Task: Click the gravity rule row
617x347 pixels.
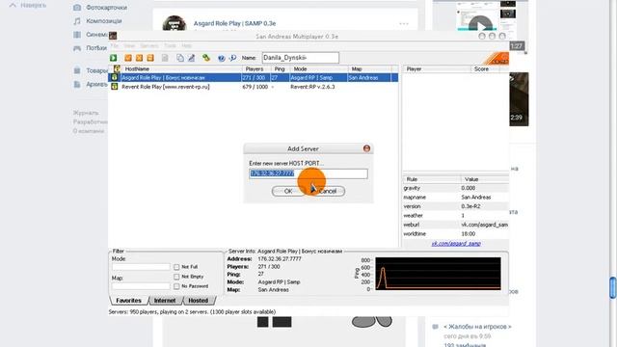Action: click(x=456, y=188)
